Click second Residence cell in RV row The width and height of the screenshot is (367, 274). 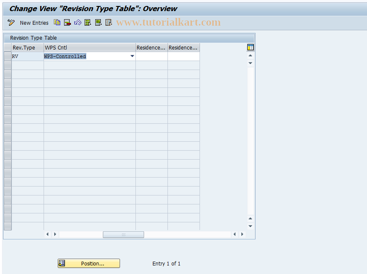point(184,56)
